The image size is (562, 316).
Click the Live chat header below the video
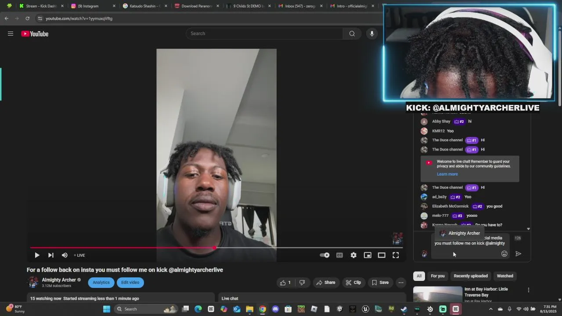point(230,298)
